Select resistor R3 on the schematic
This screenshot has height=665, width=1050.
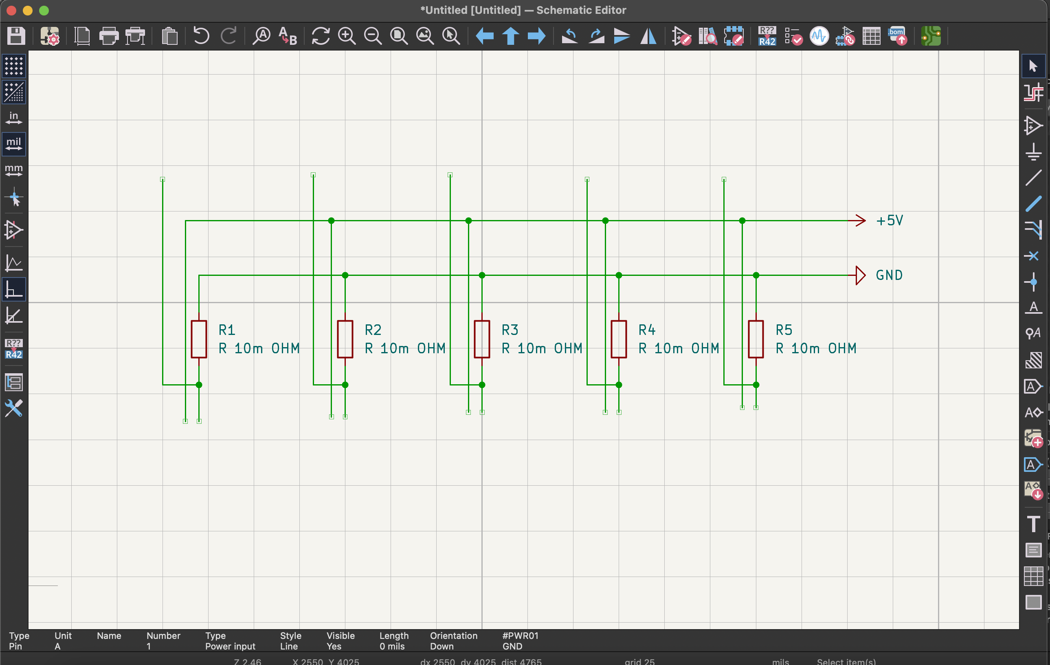[481, 339]
